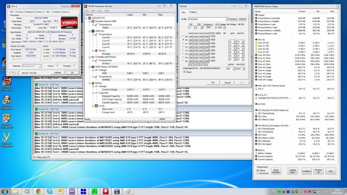Select the P6 P-state radio button

pyautogui.click(x=183, y=61)
